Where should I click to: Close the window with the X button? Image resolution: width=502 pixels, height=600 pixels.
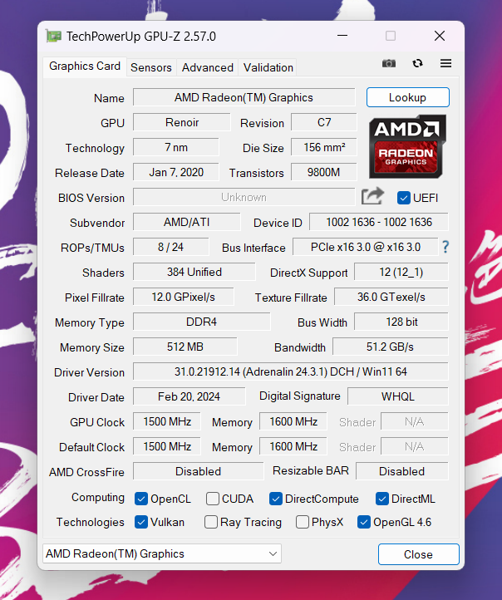(x=440, y=36)
